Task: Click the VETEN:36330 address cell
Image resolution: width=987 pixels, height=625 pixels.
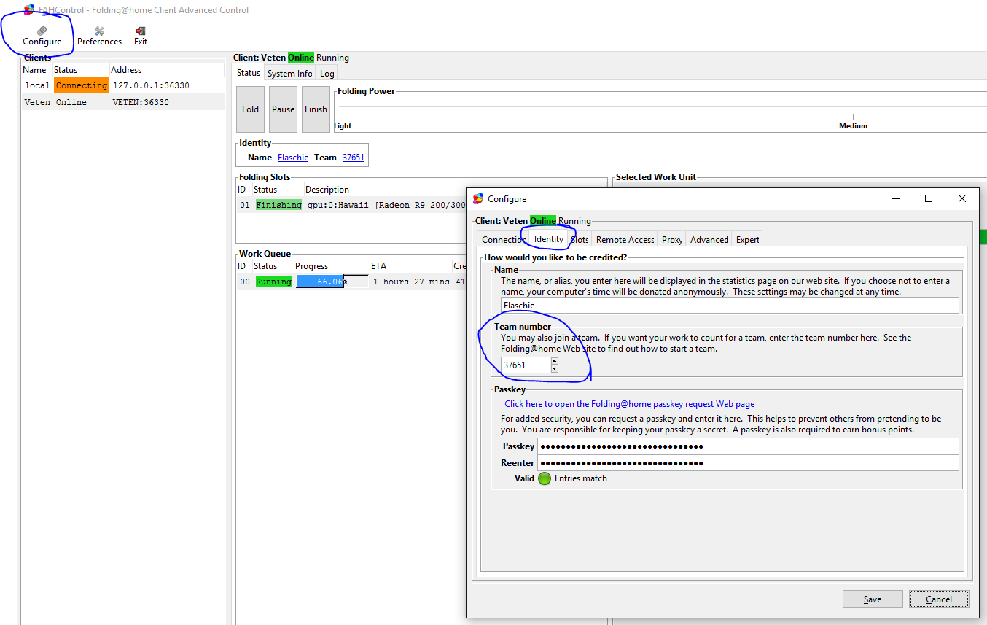Action: [141, 102]
